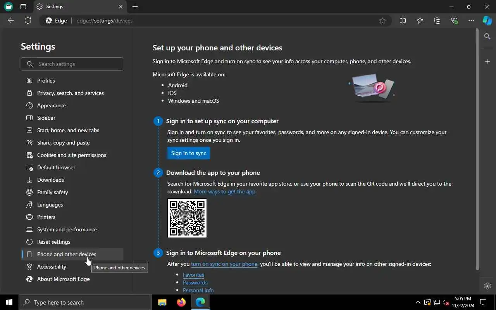Open More ways to get the app link
The height and width of the screenshot is (310, 496).
point(224,191)
